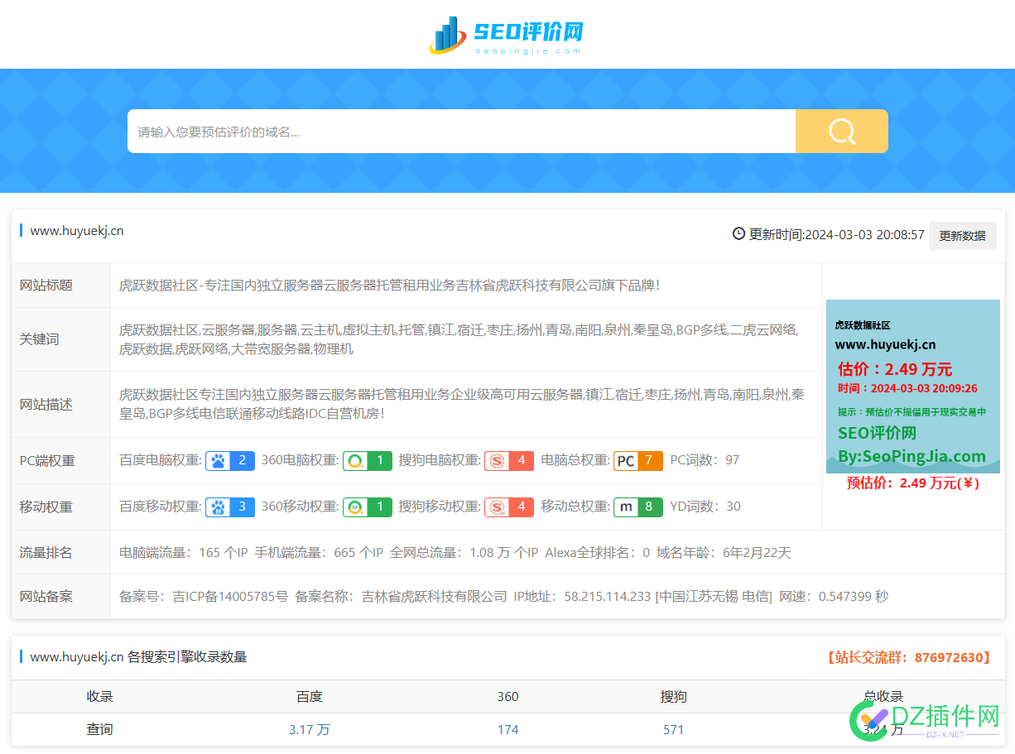Click the Baidu mobile weight badge 3
Image resolution: width=1015 pixels, height=754 pixels.
[230, 507]
